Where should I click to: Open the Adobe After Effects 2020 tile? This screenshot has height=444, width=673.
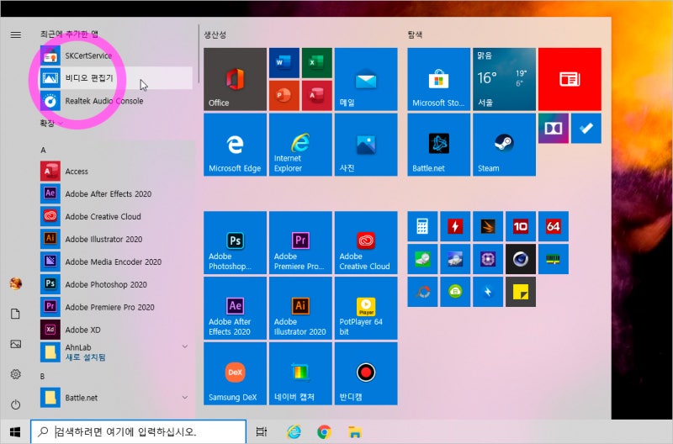click(235, 308)
